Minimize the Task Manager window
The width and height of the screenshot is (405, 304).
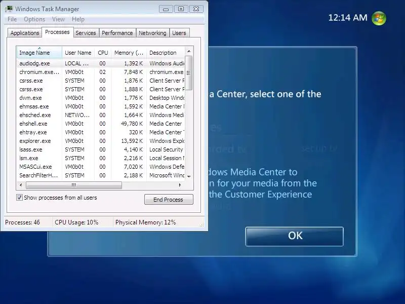point(166,9)
